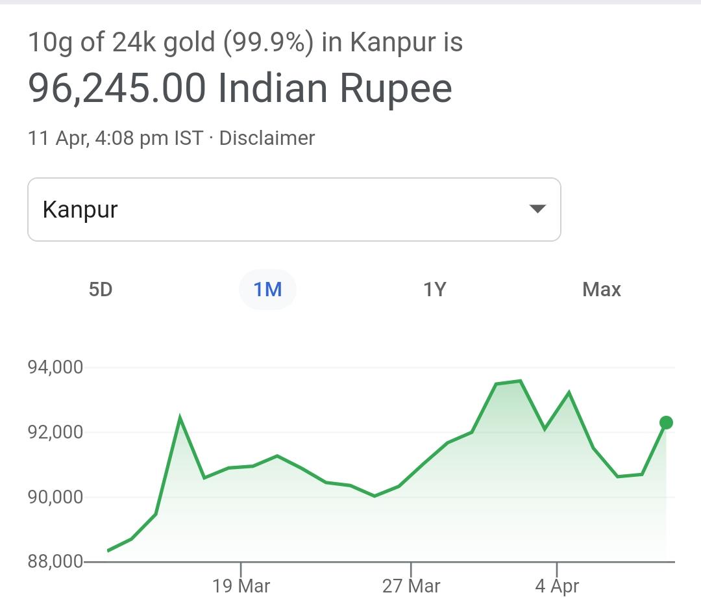Click the 88,000 axis label
This screenshot has height=610, width=701.
[x=55, y=561]
